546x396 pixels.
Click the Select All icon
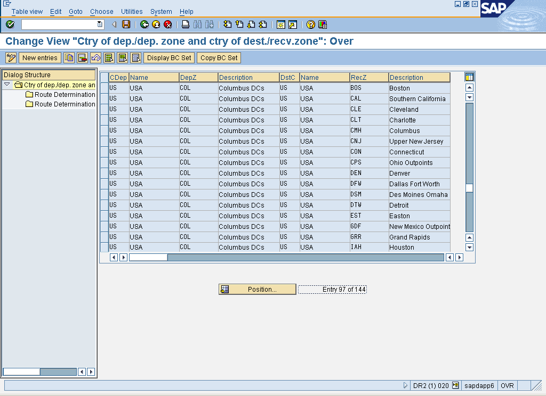tap(109, 57)
